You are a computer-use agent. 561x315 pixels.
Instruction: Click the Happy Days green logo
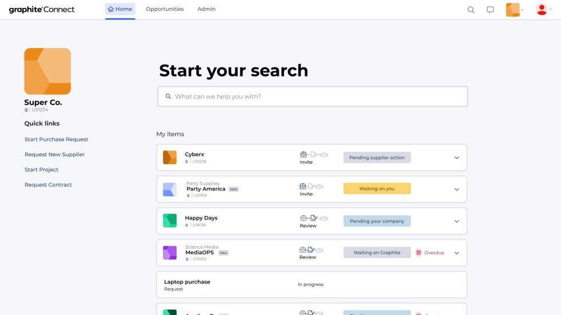[x=169, y=221]
